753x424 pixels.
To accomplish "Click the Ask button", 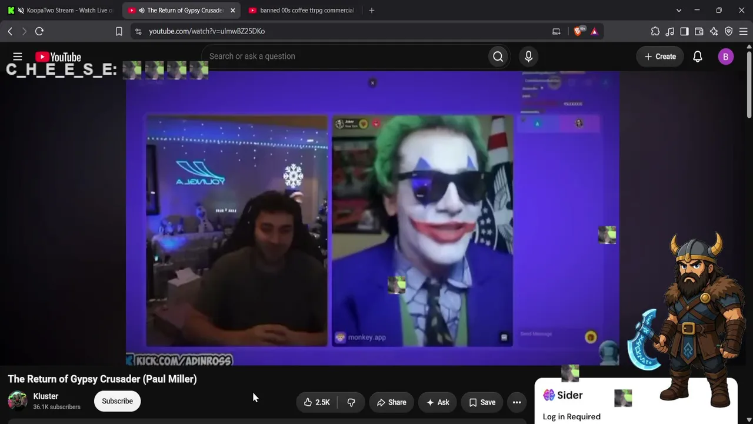I will [x=438, y=402].
